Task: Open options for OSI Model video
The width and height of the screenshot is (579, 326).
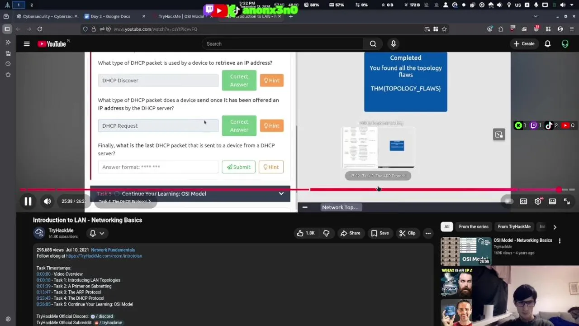Action: pos(560,241)
